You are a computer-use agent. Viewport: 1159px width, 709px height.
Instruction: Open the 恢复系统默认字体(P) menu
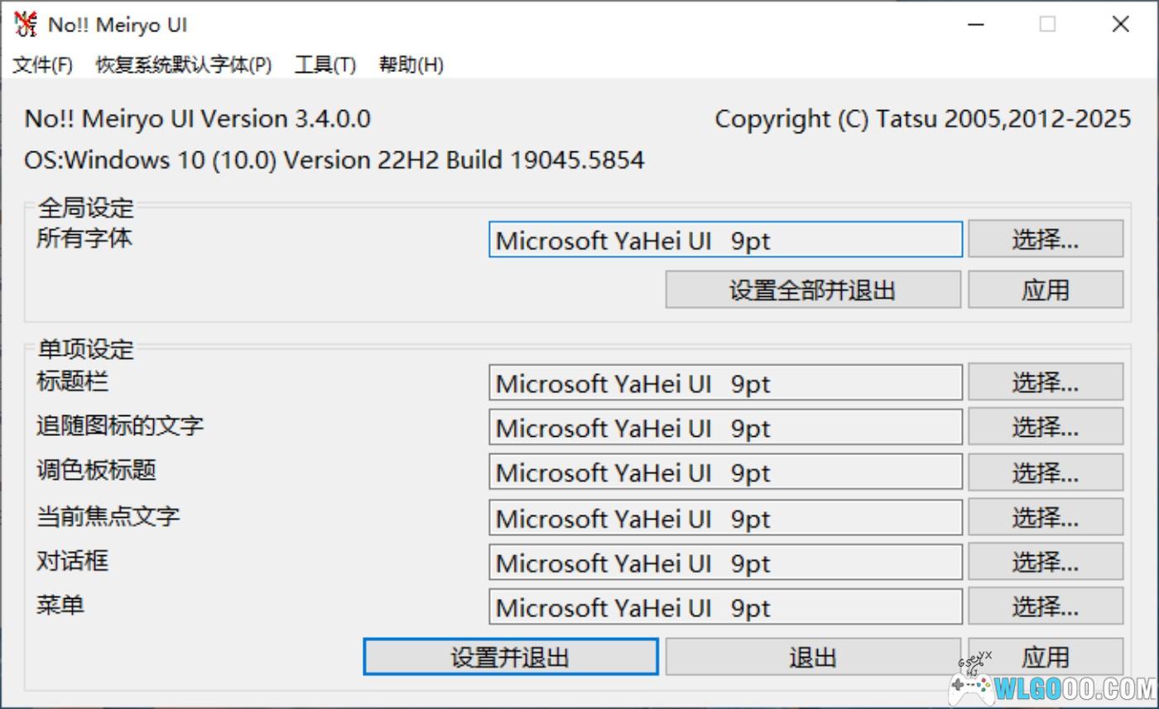(183, 65)
